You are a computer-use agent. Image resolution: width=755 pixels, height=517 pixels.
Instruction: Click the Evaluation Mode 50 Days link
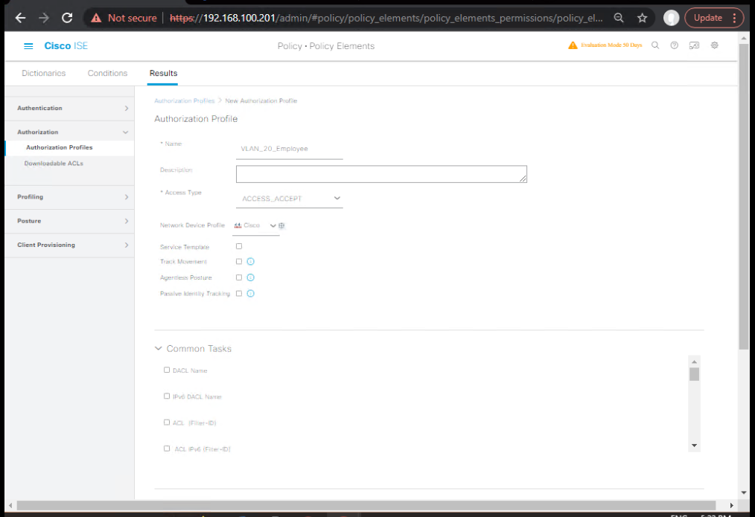click(611, 45)
